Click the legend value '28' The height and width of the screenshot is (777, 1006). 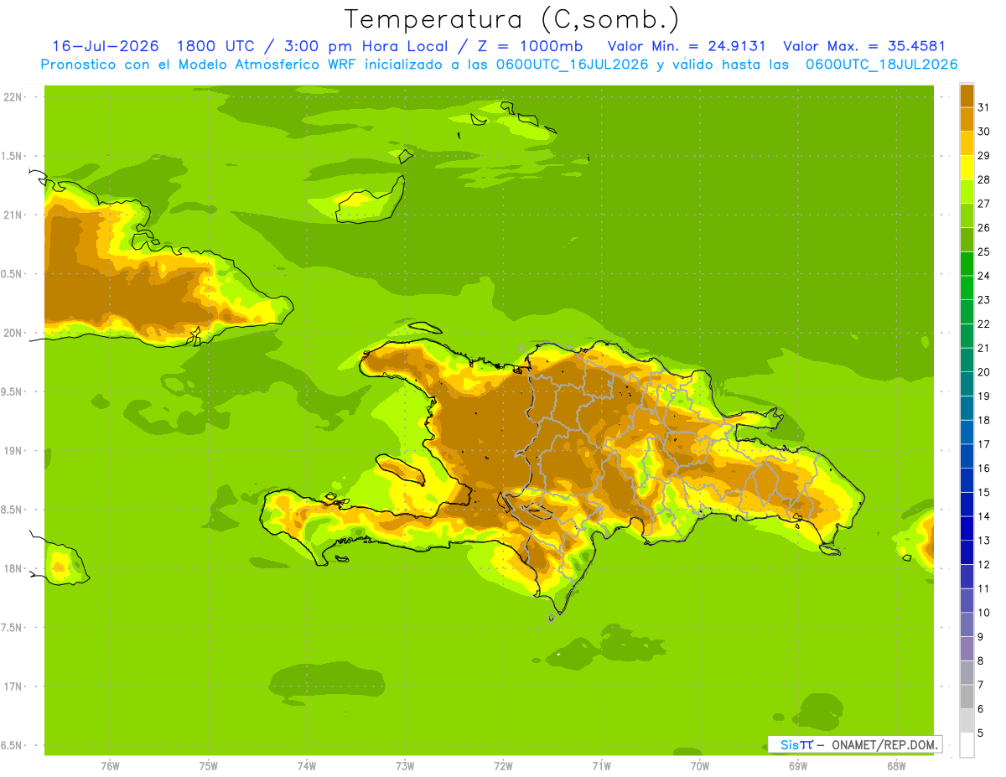(x=984, y=179)
